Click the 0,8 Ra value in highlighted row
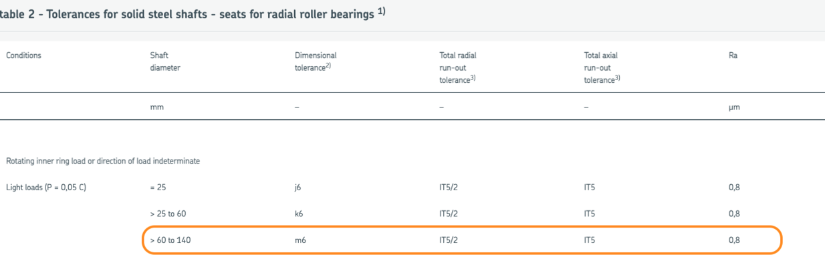Image resolution: width=825 pixels, height=267 pixels. (734, 240)
